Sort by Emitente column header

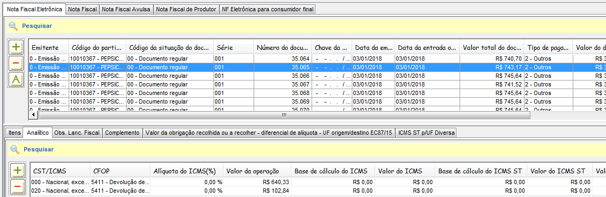[x=49, y=48]
